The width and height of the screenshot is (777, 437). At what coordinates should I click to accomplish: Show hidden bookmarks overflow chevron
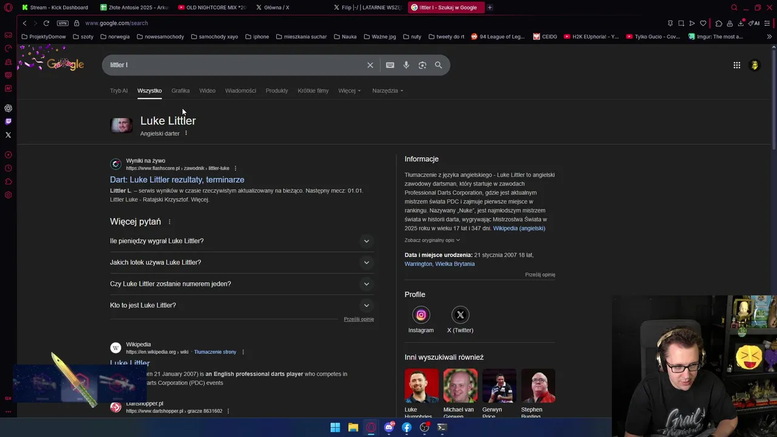pyautogui.click(x=770, y=36)
